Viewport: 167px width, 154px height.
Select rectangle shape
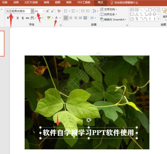click(150, 10)
